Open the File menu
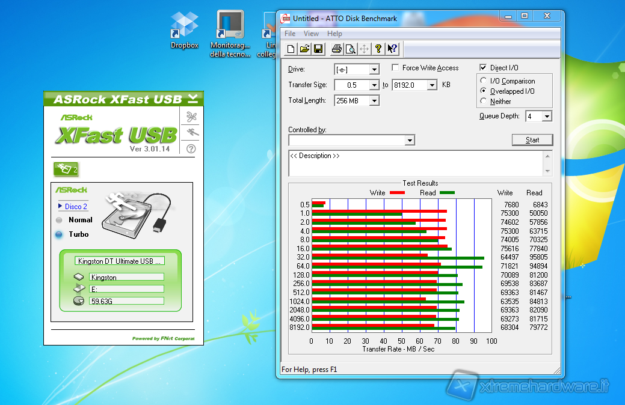The width and height of the screenshot is (625, 405). click(290, 34)
